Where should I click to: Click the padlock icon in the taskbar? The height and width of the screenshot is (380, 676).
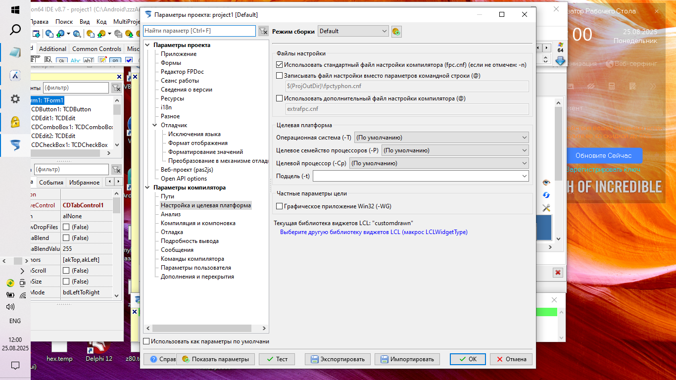coord(15,122)
